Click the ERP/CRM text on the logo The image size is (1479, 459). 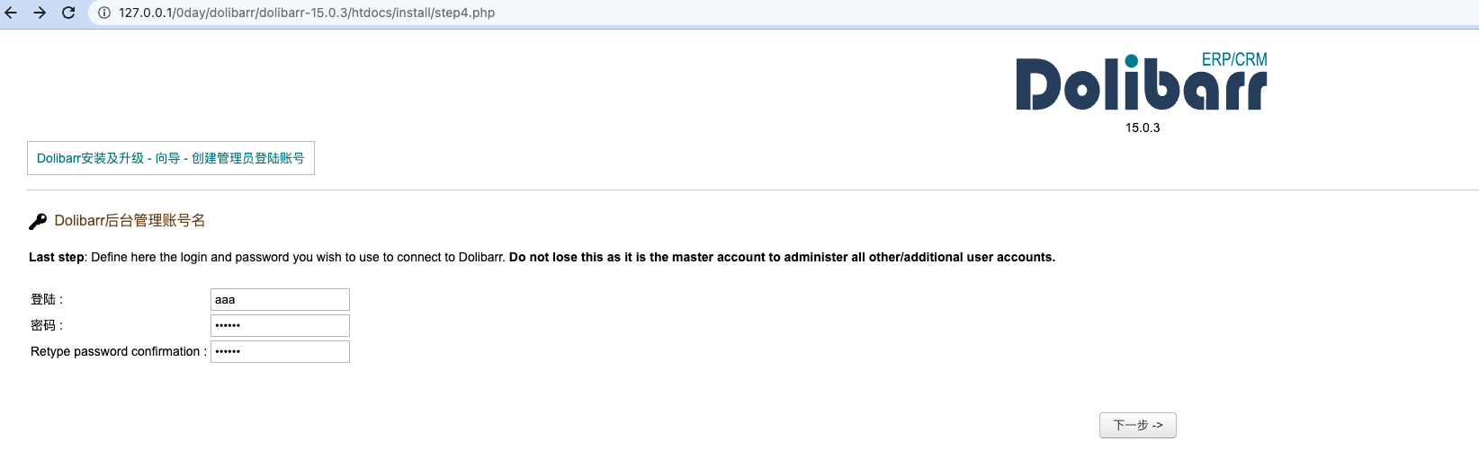pos(1234,59)
